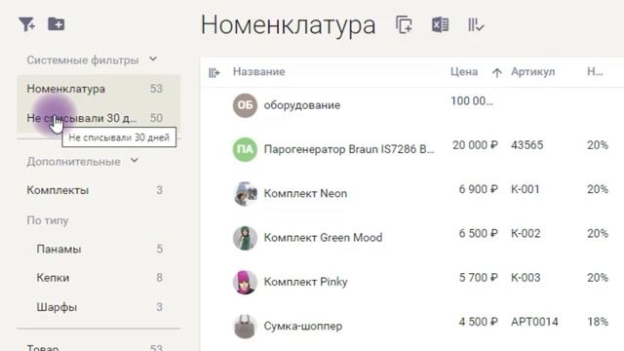The height and width of the screenshot is (351, 624).
Task: Select the Панамы type filter
Action: (98, 249)
